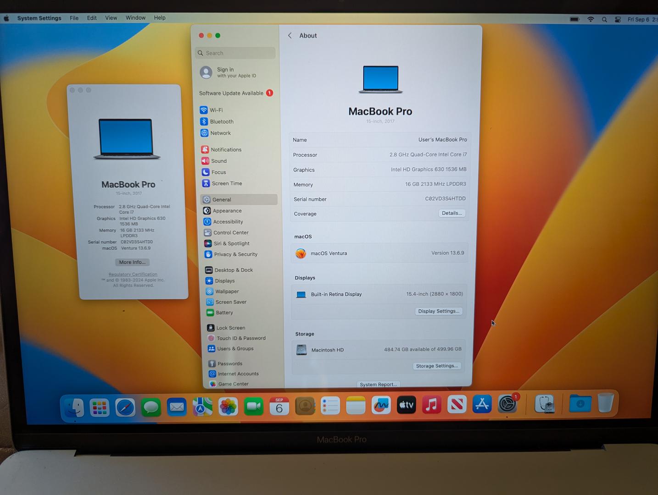
Task: Select General in the sidebar
Action: [x=239, y=200]
